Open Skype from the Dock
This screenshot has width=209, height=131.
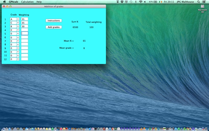(x=176, y=129)
